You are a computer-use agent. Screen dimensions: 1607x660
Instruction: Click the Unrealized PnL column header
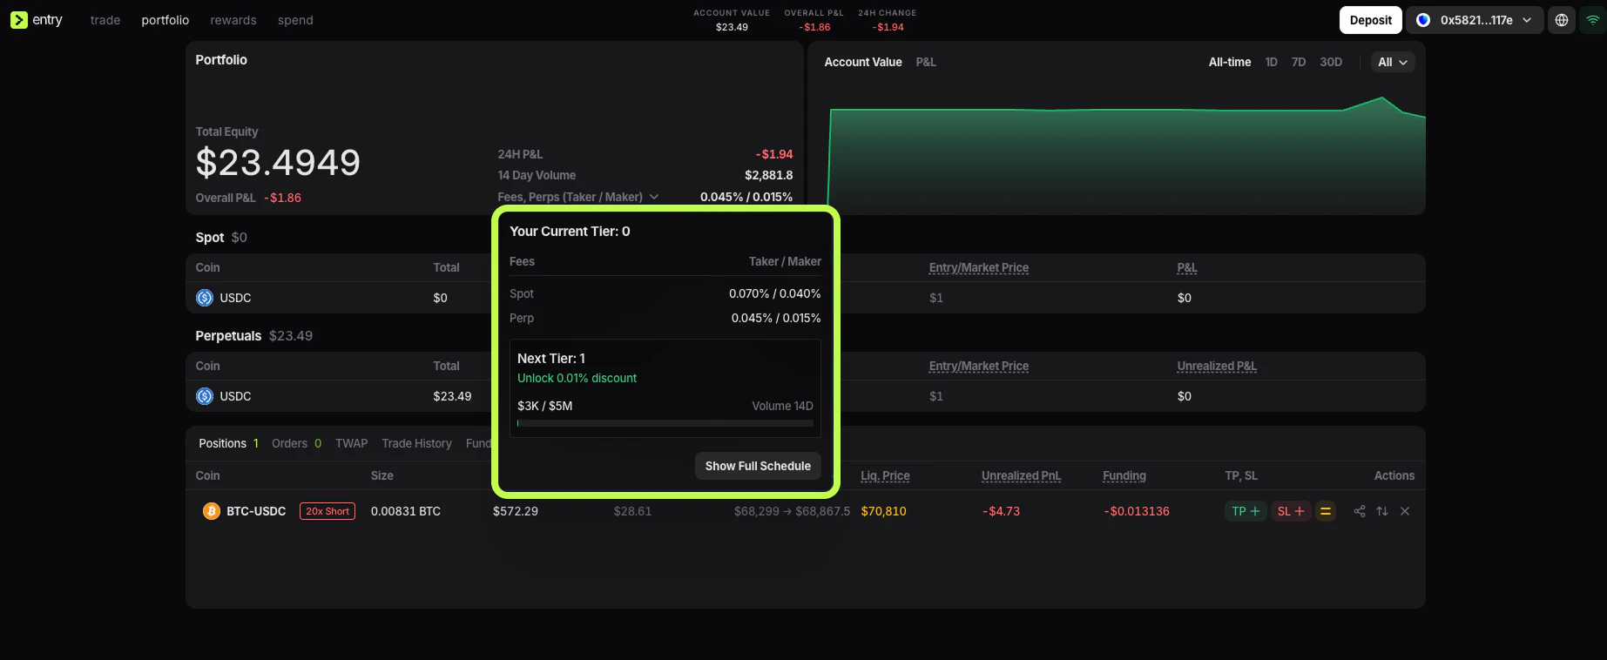click(x=1021, y=475)
